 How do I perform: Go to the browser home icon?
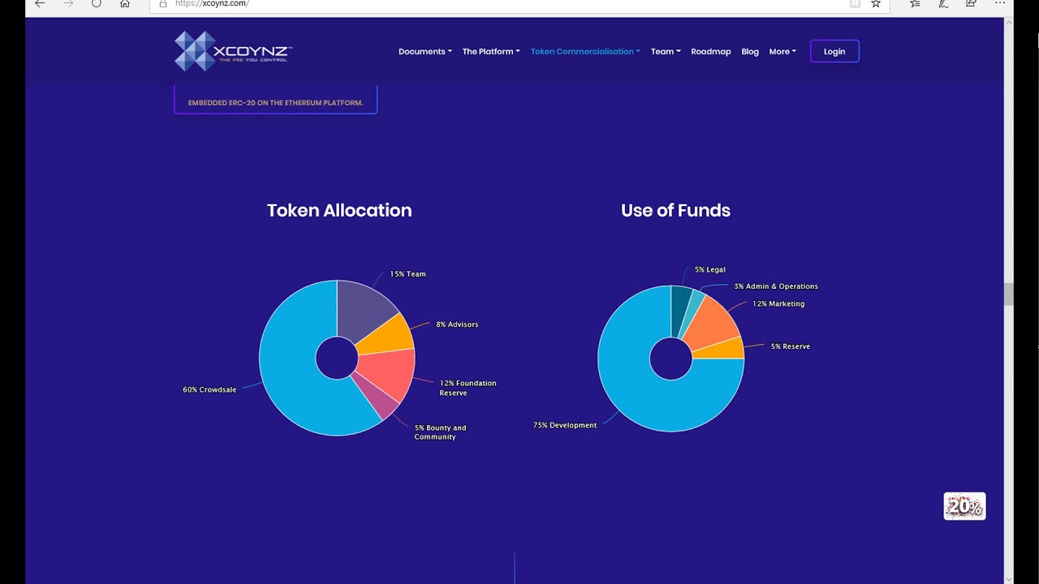(x=125, y=3)
